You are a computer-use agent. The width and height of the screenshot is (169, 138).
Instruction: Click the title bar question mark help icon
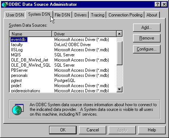[158, 4]
